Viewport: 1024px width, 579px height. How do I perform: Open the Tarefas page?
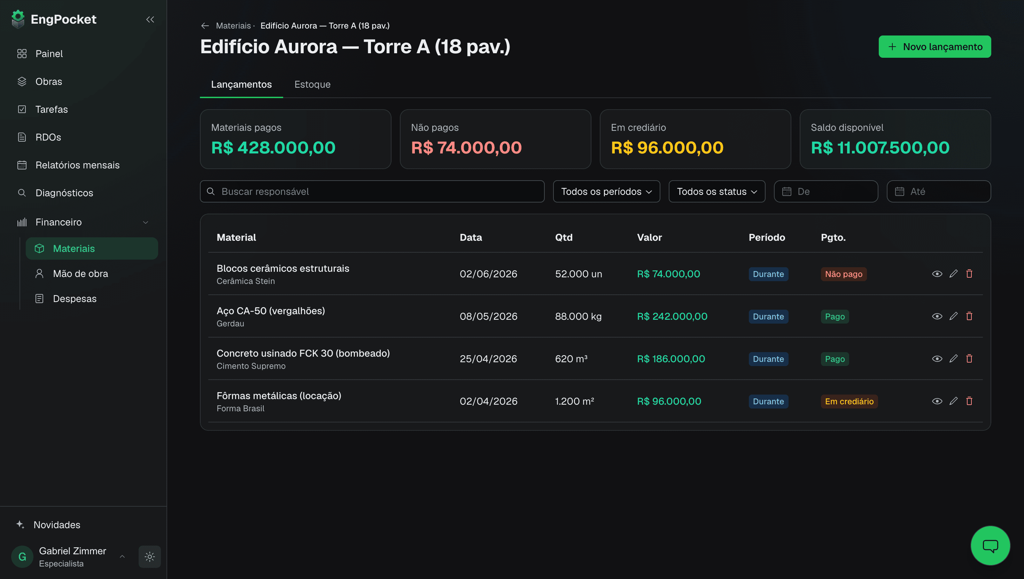[x=83, y=109]
